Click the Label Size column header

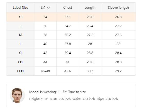(x=20, y=7)
